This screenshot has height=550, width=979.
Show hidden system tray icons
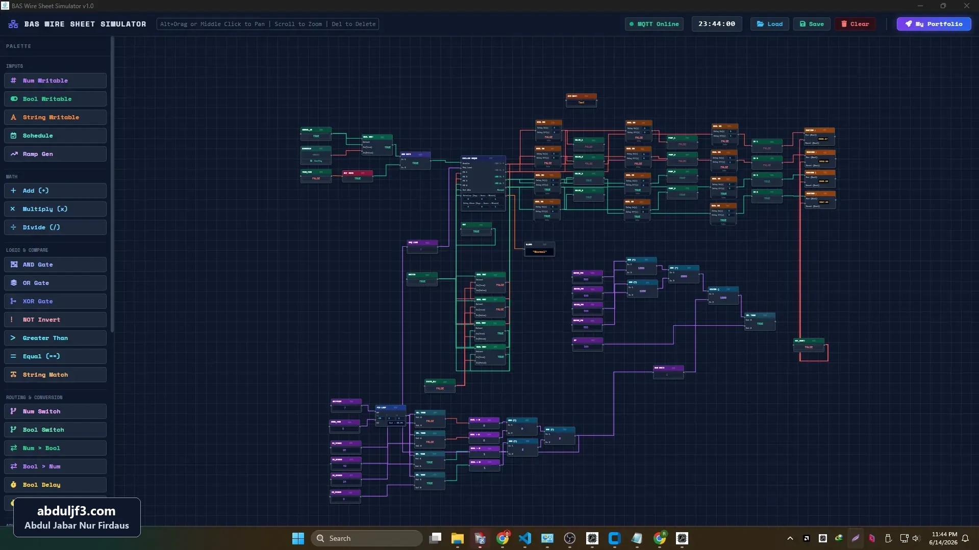click(x=790, y=538)
